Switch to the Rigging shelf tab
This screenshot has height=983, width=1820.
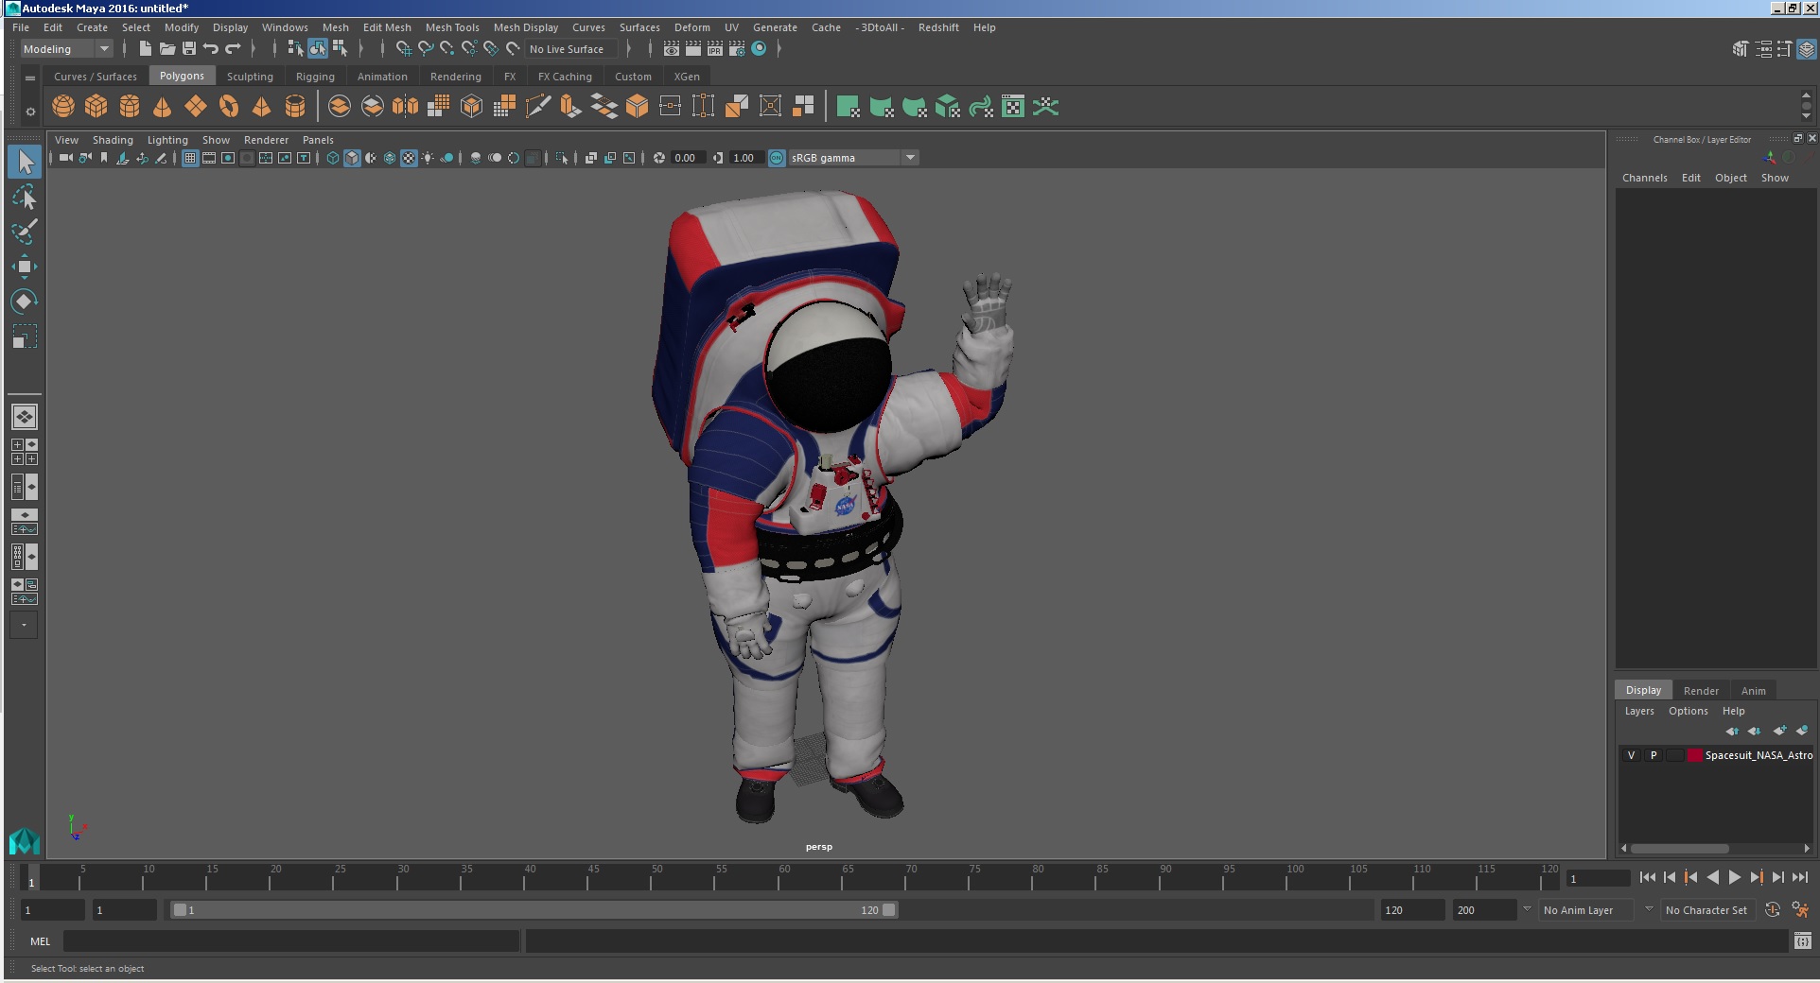[315, 77]
